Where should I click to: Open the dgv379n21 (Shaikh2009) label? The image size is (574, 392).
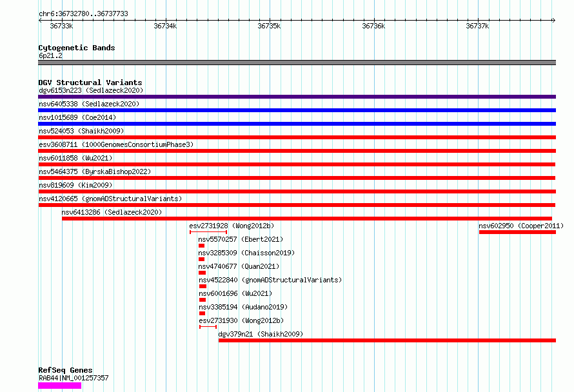pos(261,334)
